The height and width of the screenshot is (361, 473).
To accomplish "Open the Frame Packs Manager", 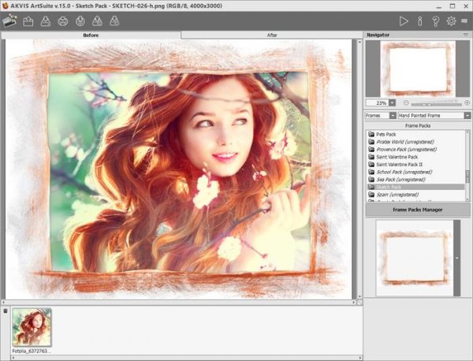I will (x=418, y=210).
